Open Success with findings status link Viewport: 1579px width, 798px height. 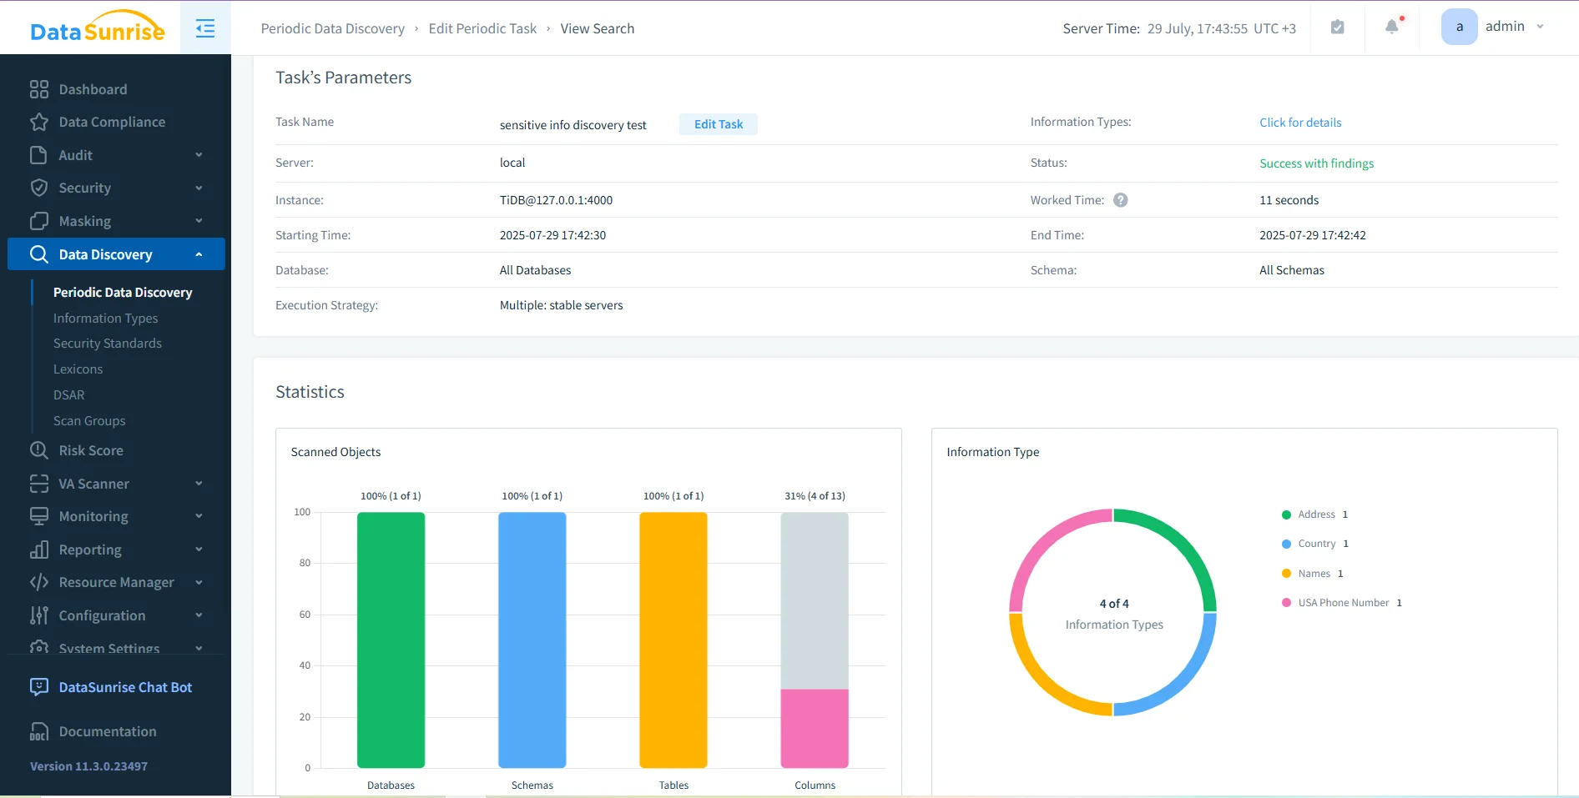tap(1316, 163)
